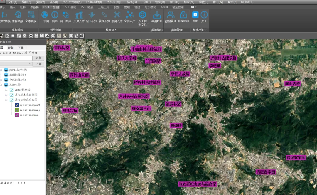Screen dimensions: 317x195
Task: Collapse the 某市文物点分布图 tree node
Action: pyautogui.click(x=6, y=100)
